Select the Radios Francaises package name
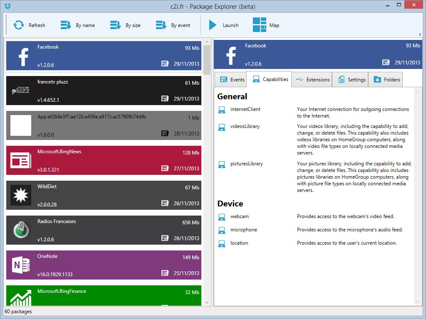Viewport: 426px width, 319px height. pyautogui.click(x=57, y=221)
